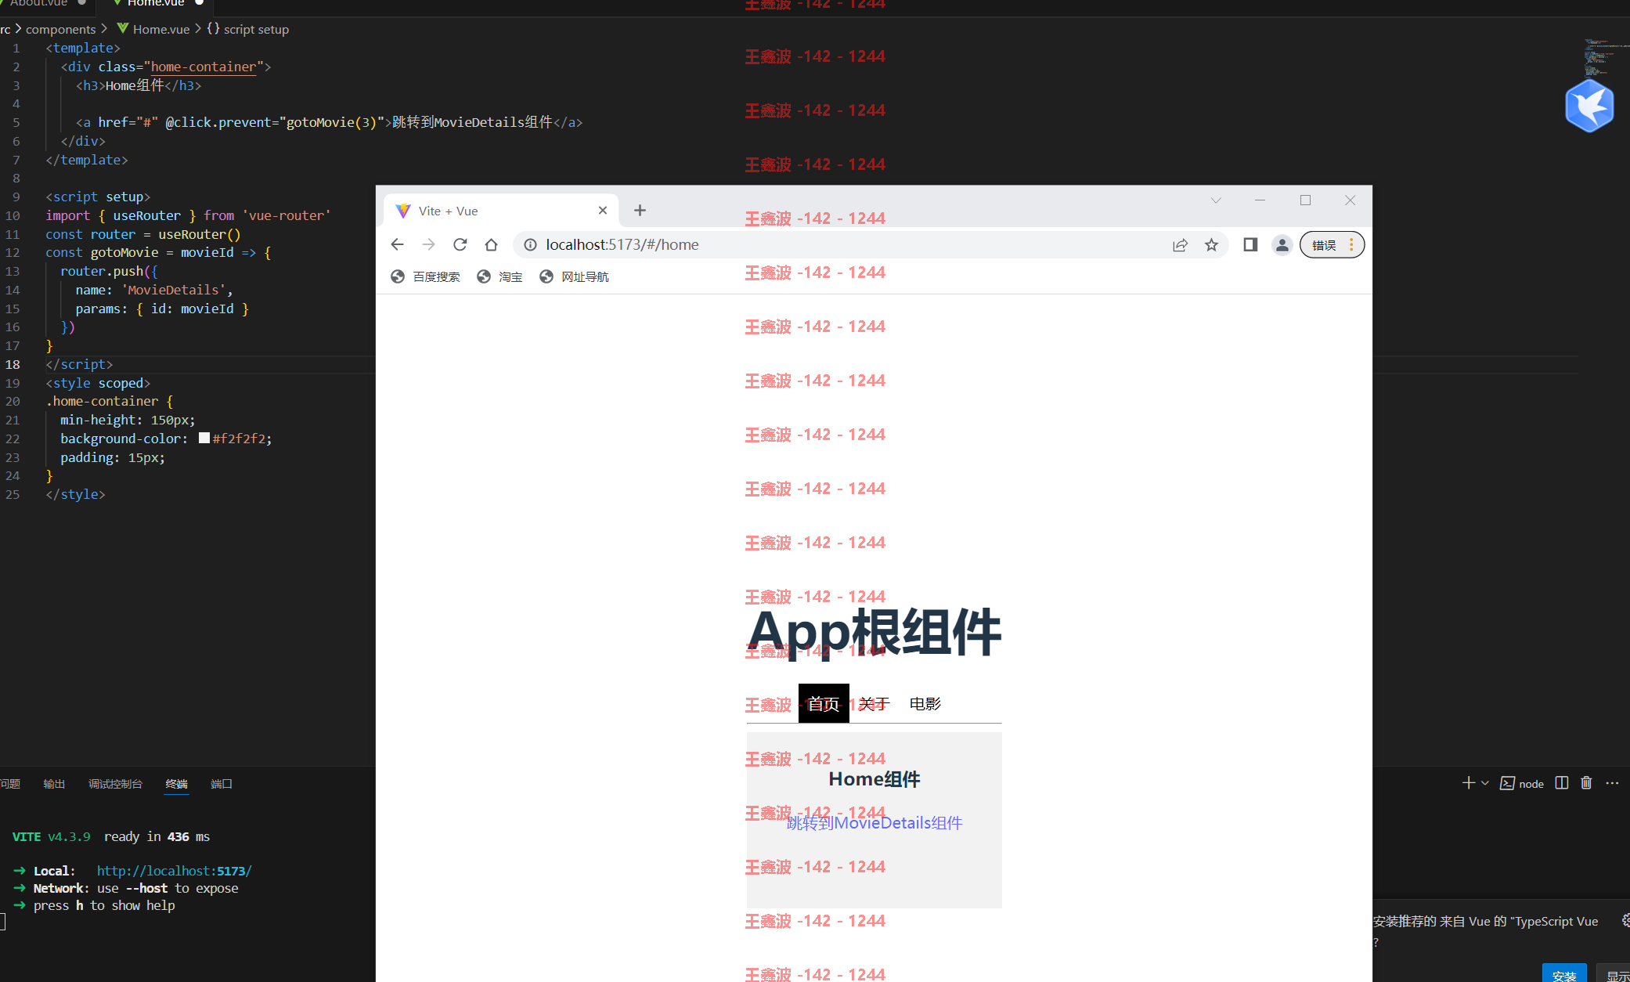Close the Vite + Vue tab
The width and height of the screenshot is (1630, 982).
(603, 211)
